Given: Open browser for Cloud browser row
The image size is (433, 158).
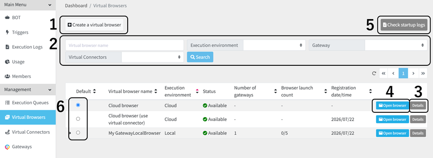Looking at the screenshot, I should click(392, 105).
